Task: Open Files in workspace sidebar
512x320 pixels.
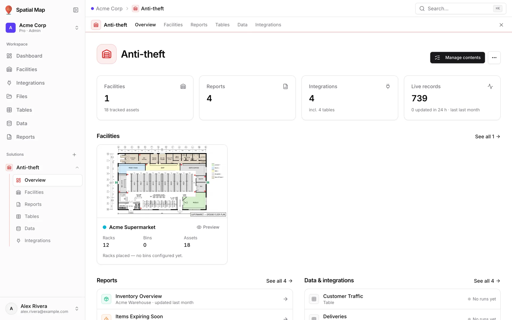Action: pos(43,96)
